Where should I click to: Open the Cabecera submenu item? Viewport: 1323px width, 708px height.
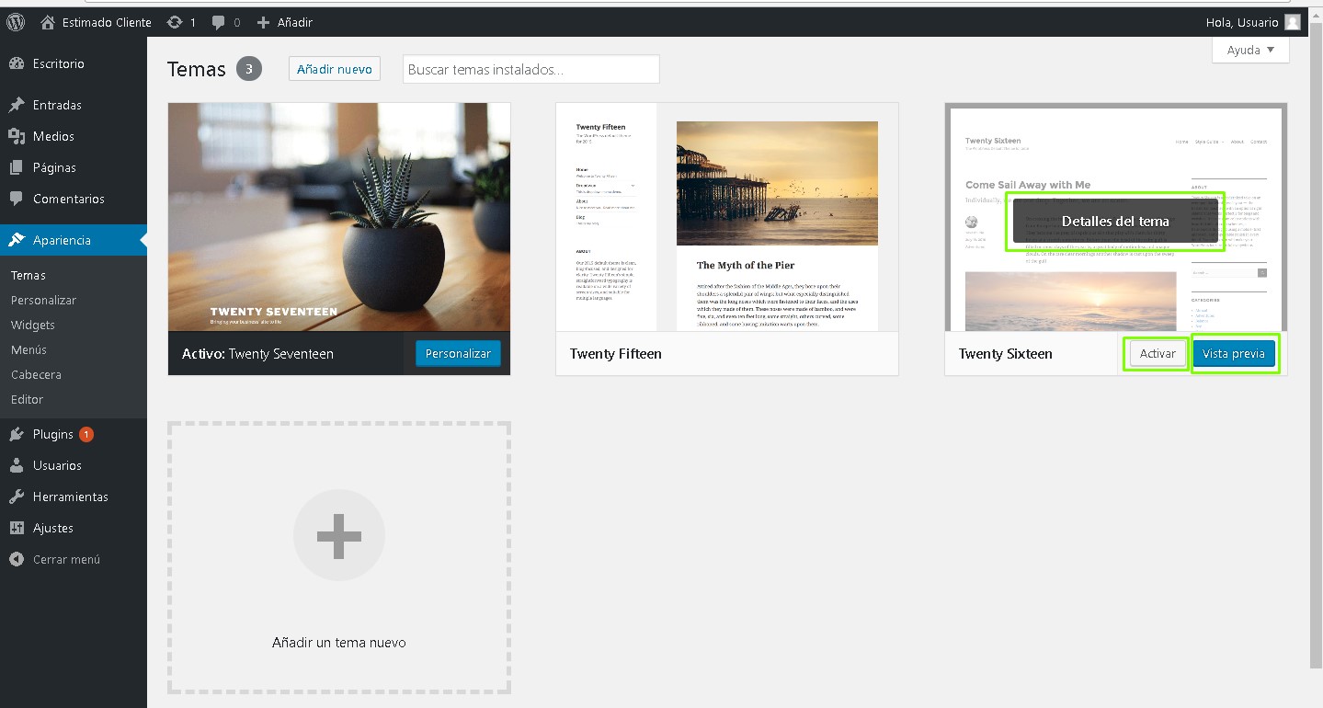coord(36,374)
